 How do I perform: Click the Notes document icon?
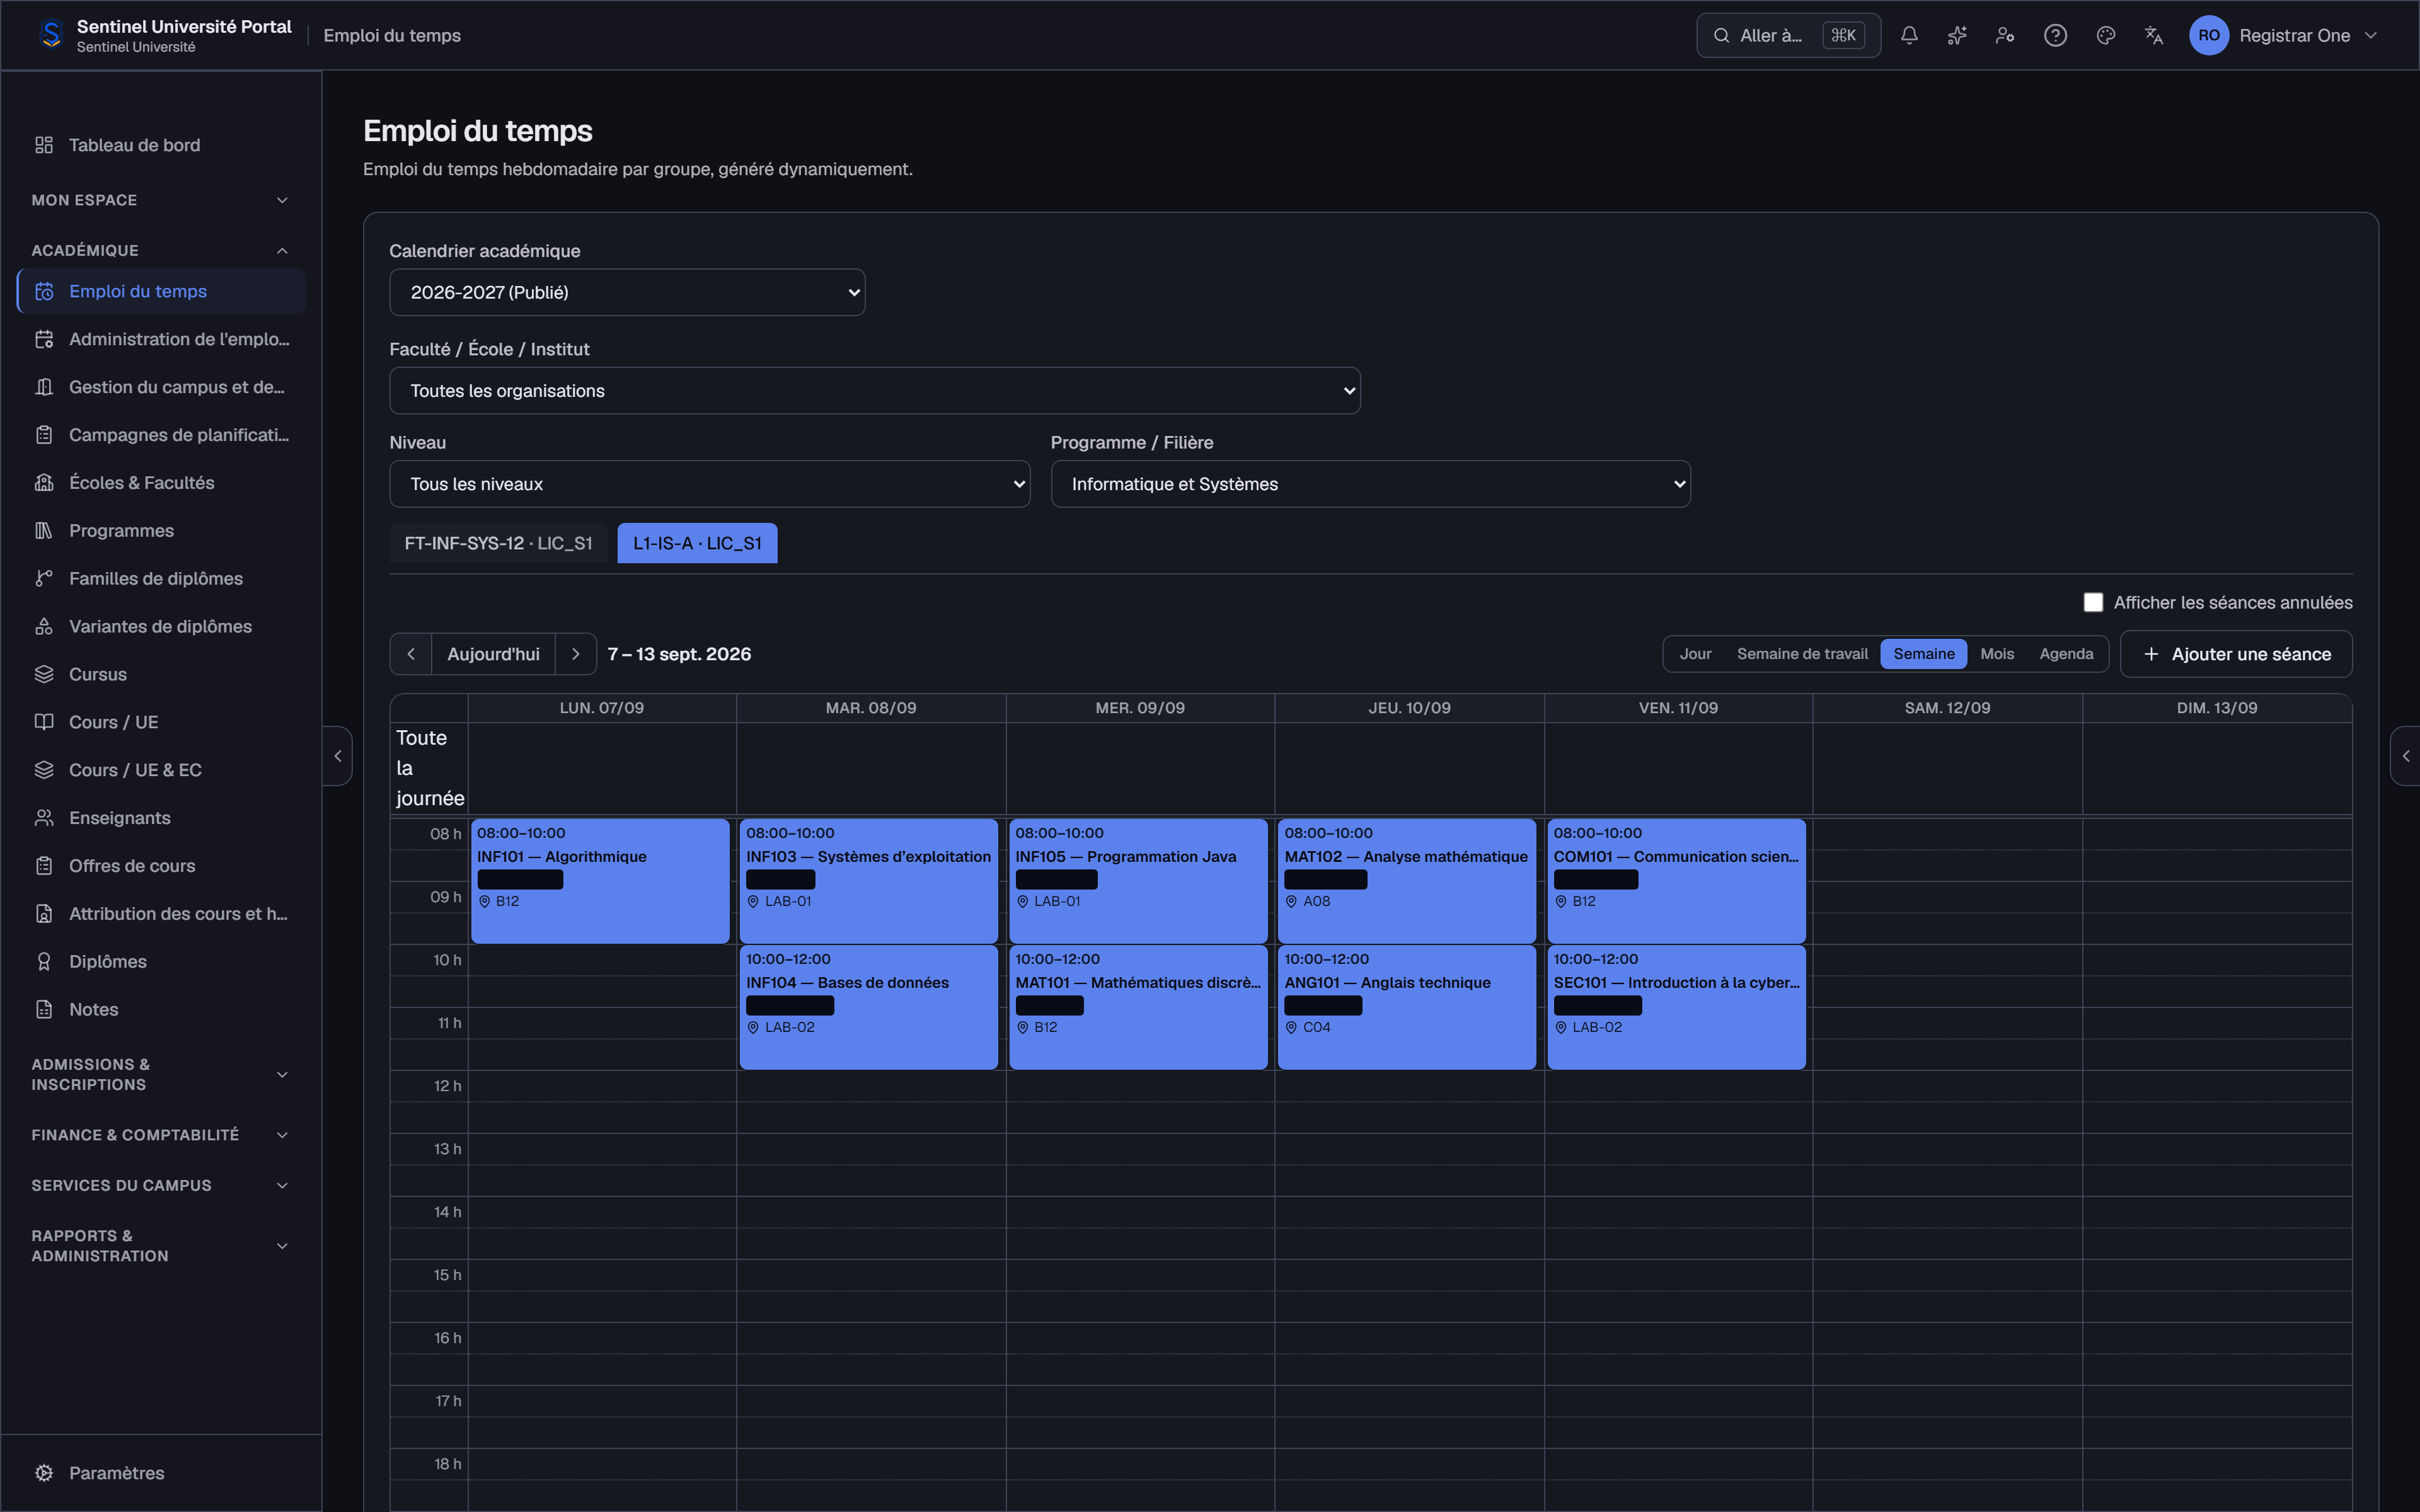[x=44, y=1010]
